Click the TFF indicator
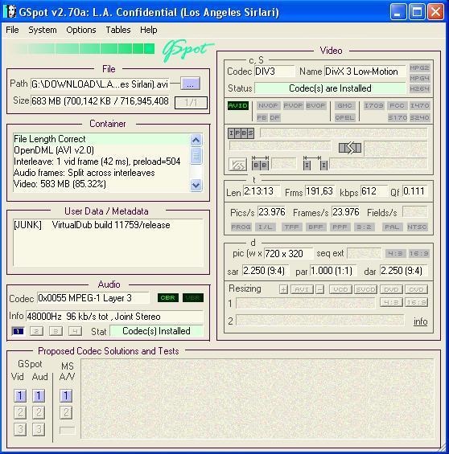The height and width of the screenshot is (454, 449). 291,227
